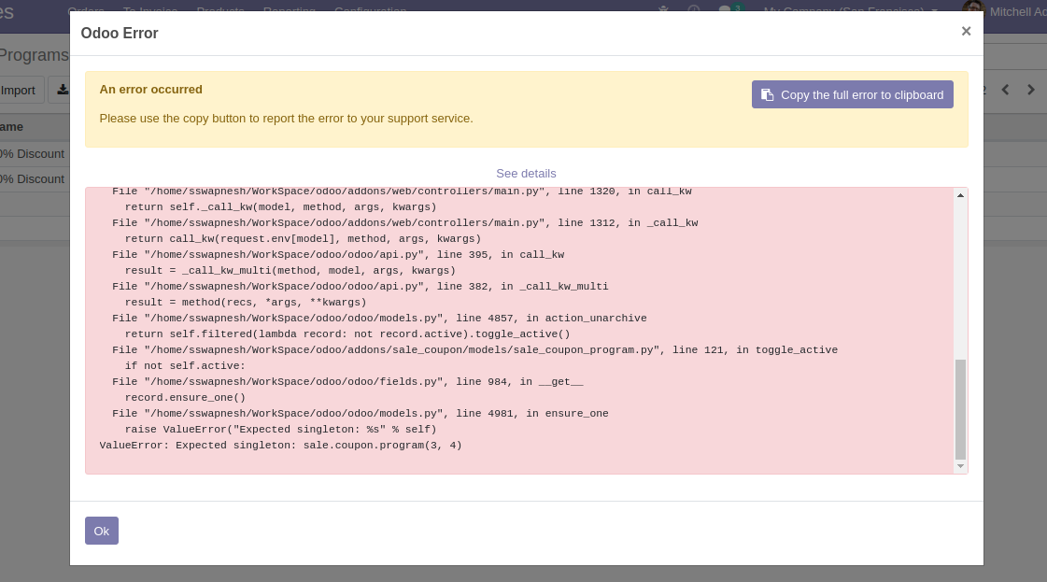Select the upper 0% Discount row

[35, 154]
